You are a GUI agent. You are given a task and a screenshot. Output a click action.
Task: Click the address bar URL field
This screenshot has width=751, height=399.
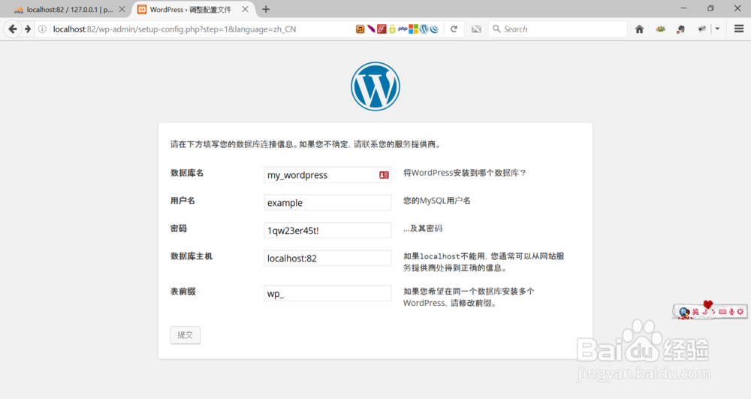201,29
